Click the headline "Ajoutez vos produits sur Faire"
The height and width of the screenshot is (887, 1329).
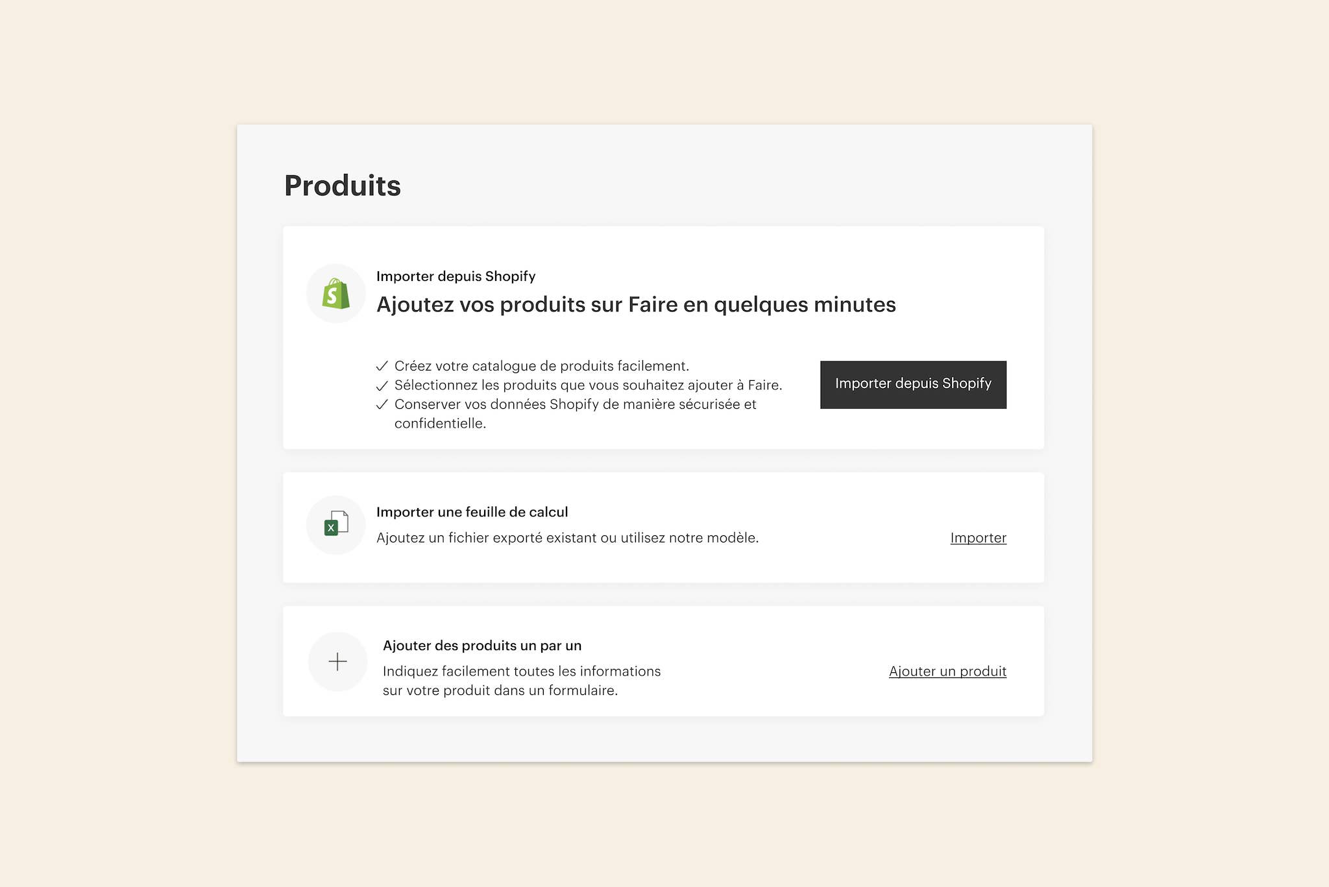click(x=636, y=304)
